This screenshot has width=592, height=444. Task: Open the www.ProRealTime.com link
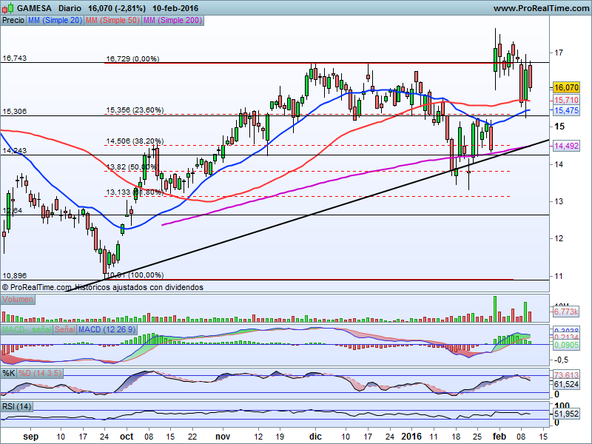(542, 8)
